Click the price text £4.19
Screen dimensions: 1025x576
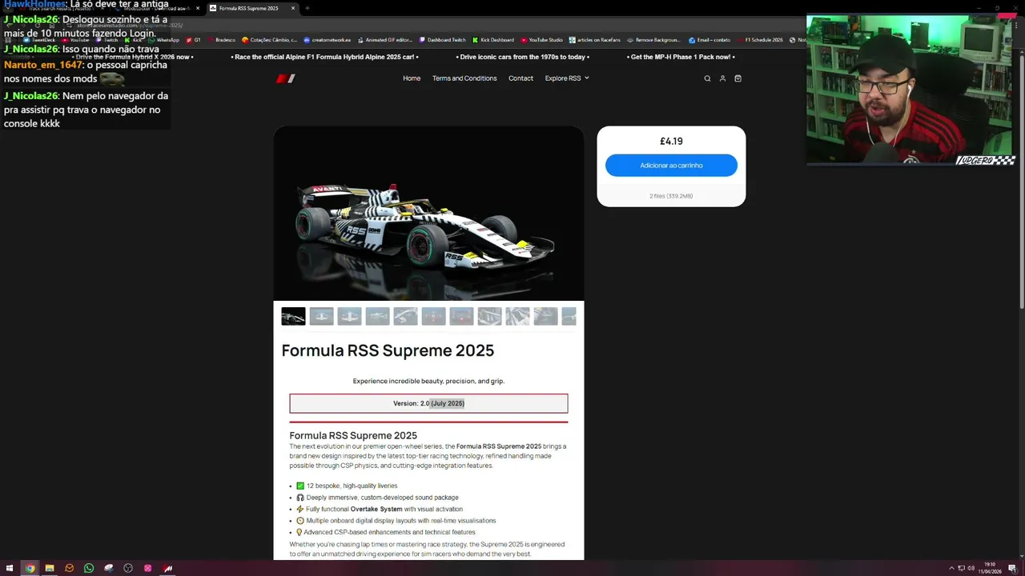coord(671,141)
